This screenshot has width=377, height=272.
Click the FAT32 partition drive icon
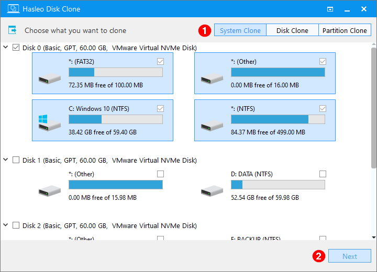[50, 78]
